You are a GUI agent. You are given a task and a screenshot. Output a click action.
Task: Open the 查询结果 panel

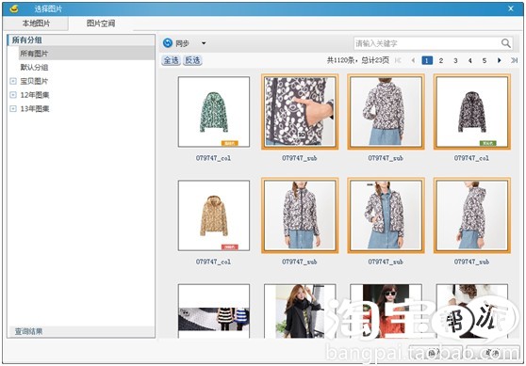click(x=81, y=331)
